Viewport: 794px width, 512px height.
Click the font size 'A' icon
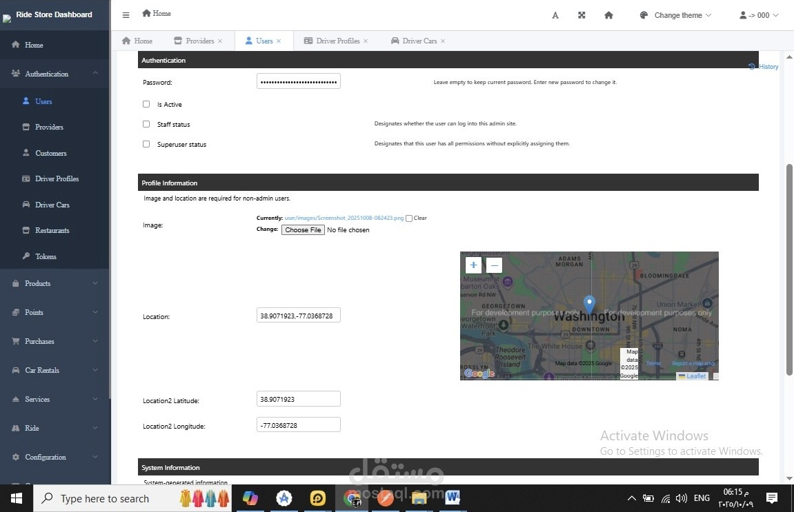pos(555,15)
